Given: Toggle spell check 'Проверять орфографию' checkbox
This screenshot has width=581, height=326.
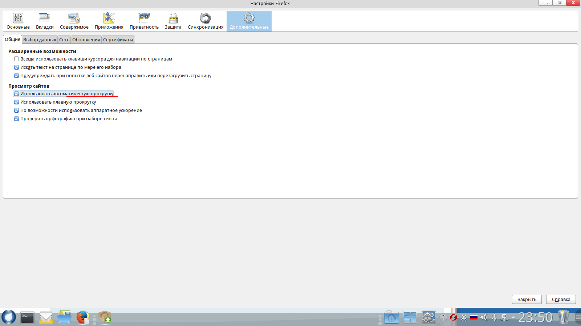Looking at the screenshot, I should 16,119.
